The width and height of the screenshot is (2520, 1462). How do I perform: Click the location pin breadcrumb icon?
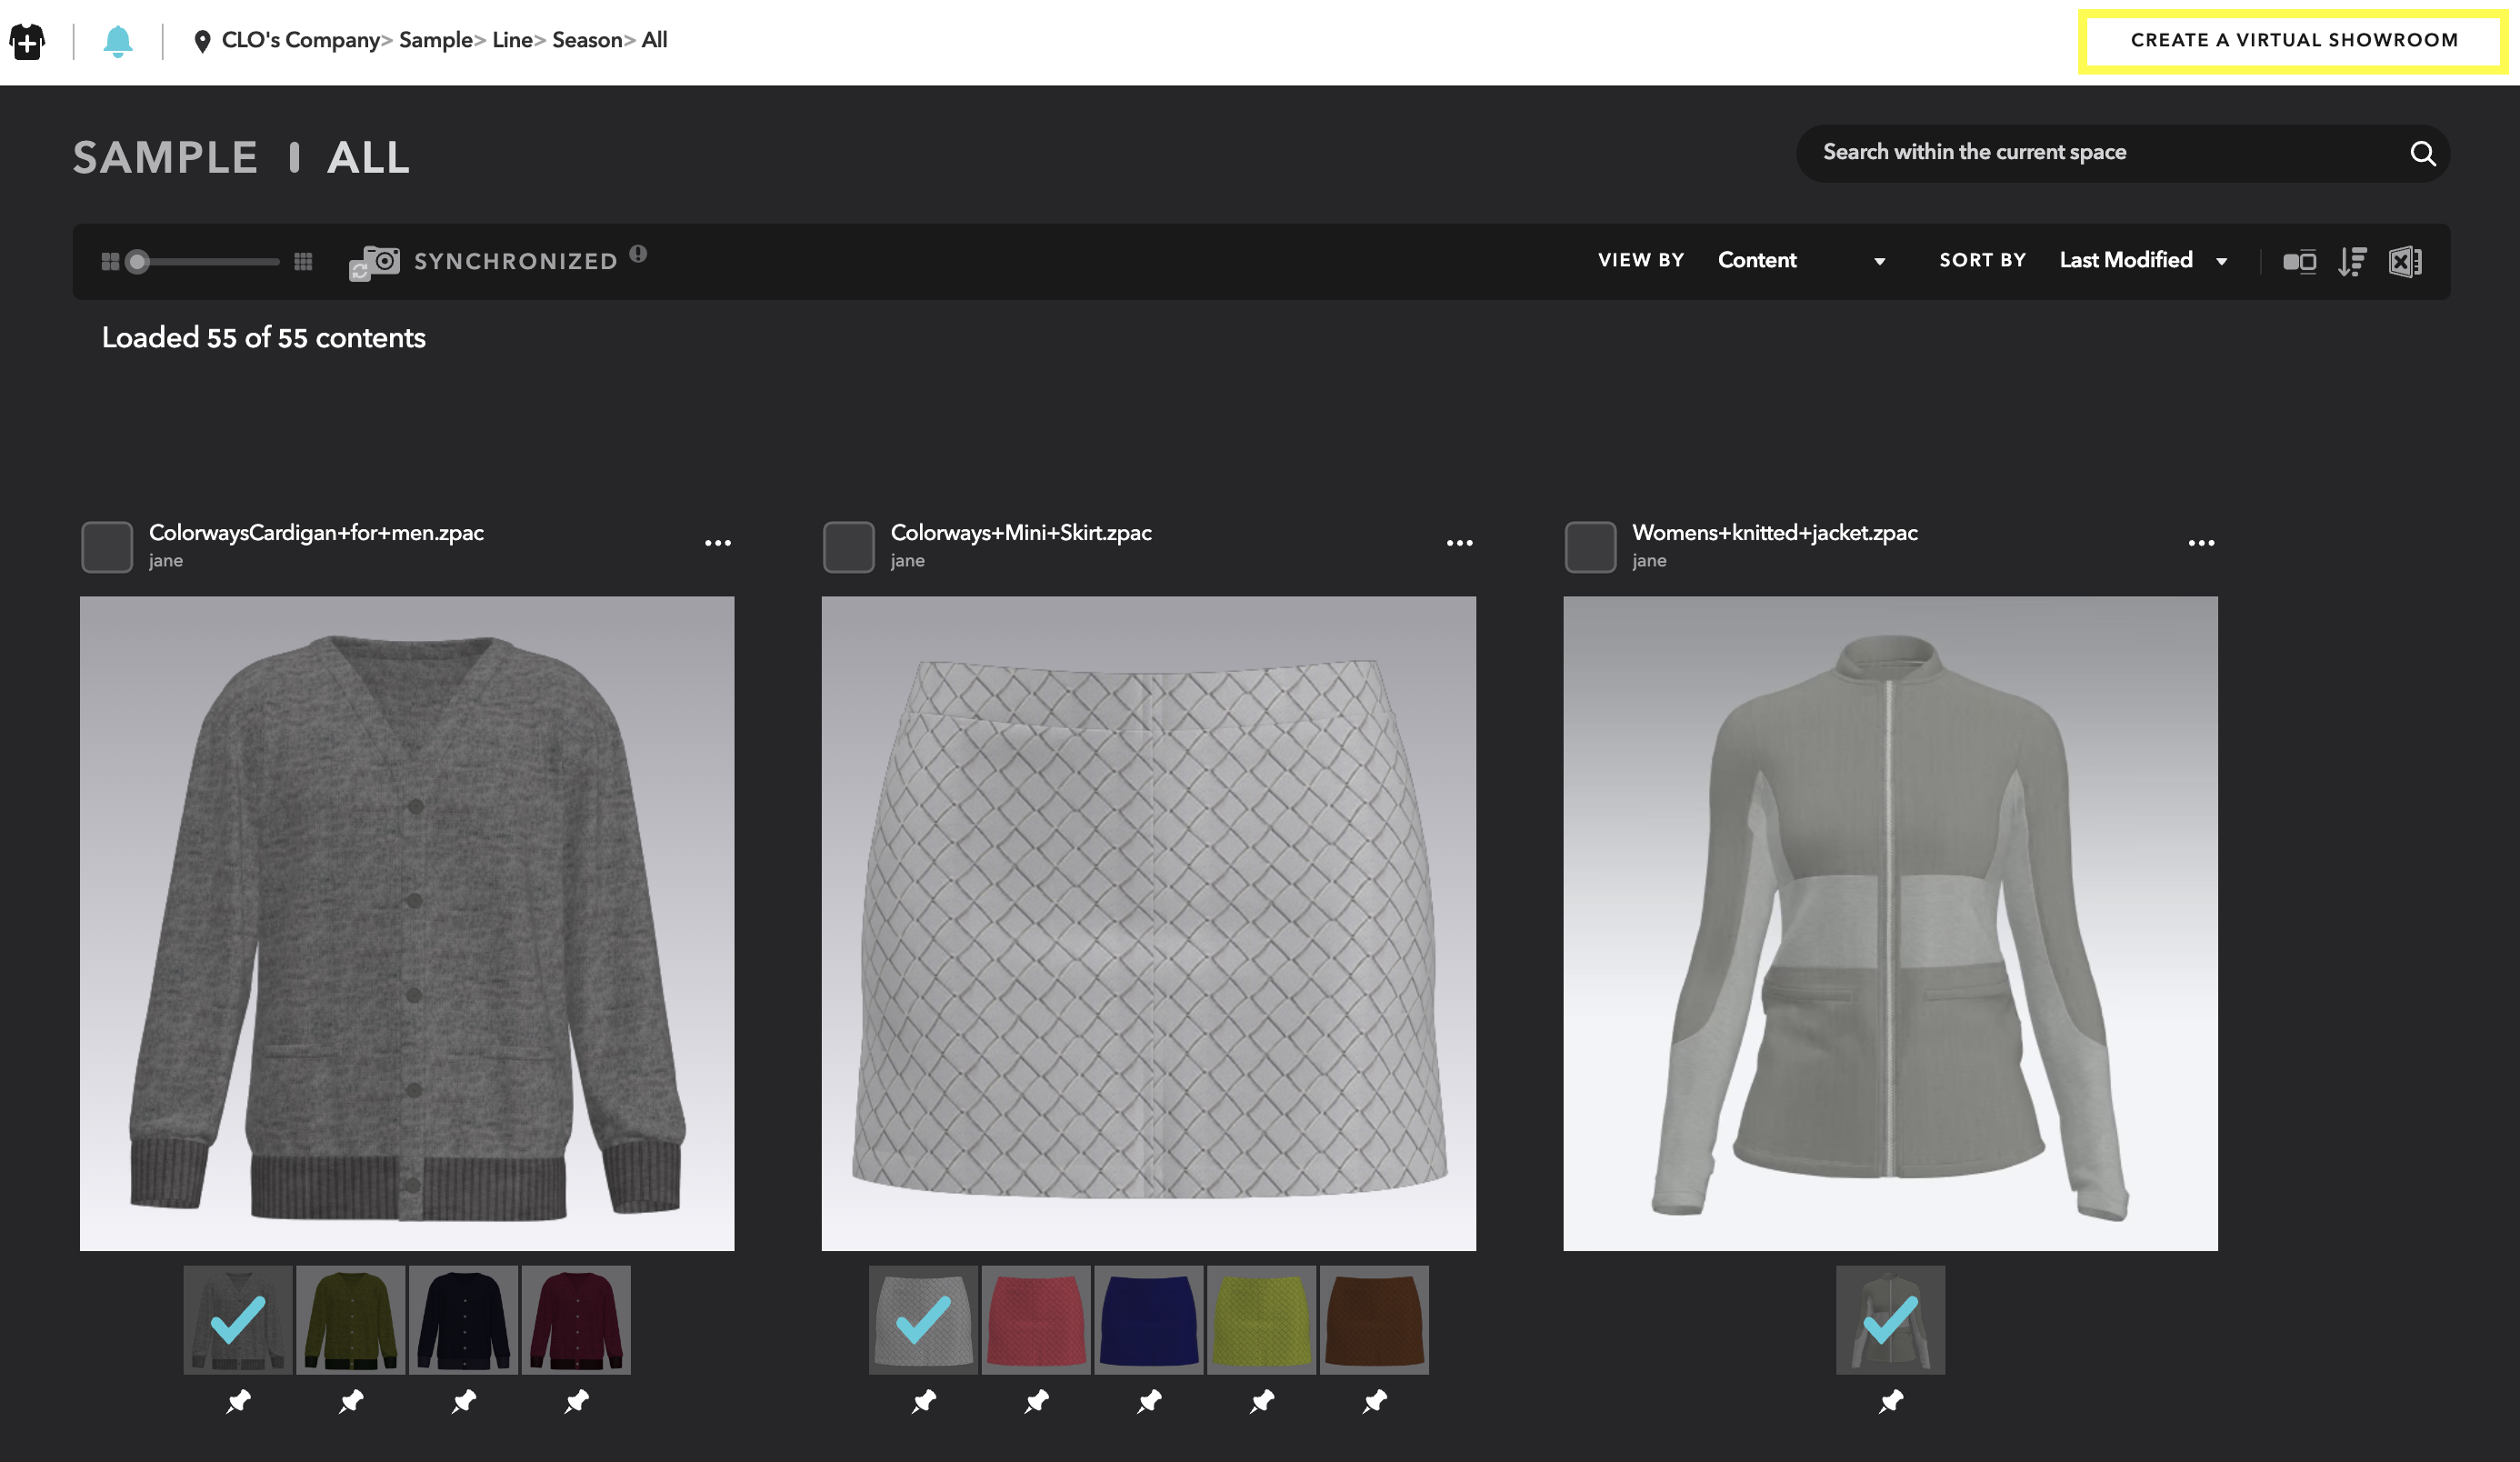[202, 41]
